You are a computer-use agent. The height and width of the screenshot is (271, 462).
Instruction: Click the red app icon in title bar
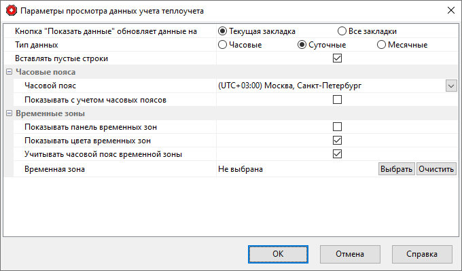pos(12,11)
